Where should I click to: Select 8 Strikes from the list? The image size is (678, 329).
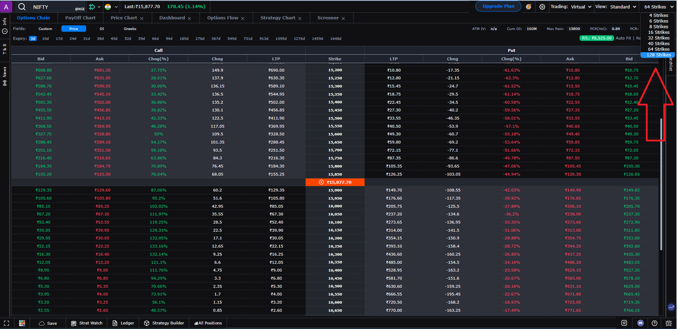pos(658,27)
